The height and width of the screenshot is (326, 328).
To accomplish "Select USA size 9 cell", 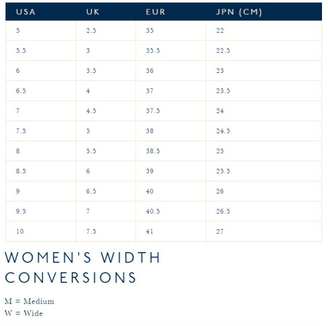I will point(41,191).
